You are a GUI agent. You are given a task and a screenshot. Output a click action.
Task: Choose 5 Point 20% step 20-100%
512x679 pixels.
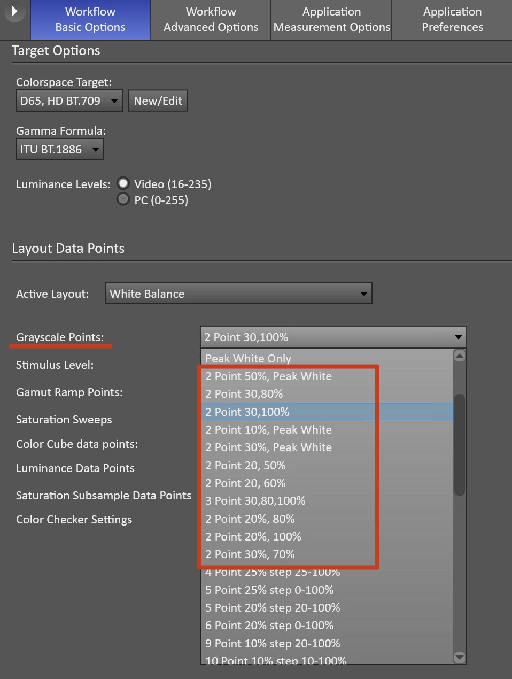click(x=273, y=607)
